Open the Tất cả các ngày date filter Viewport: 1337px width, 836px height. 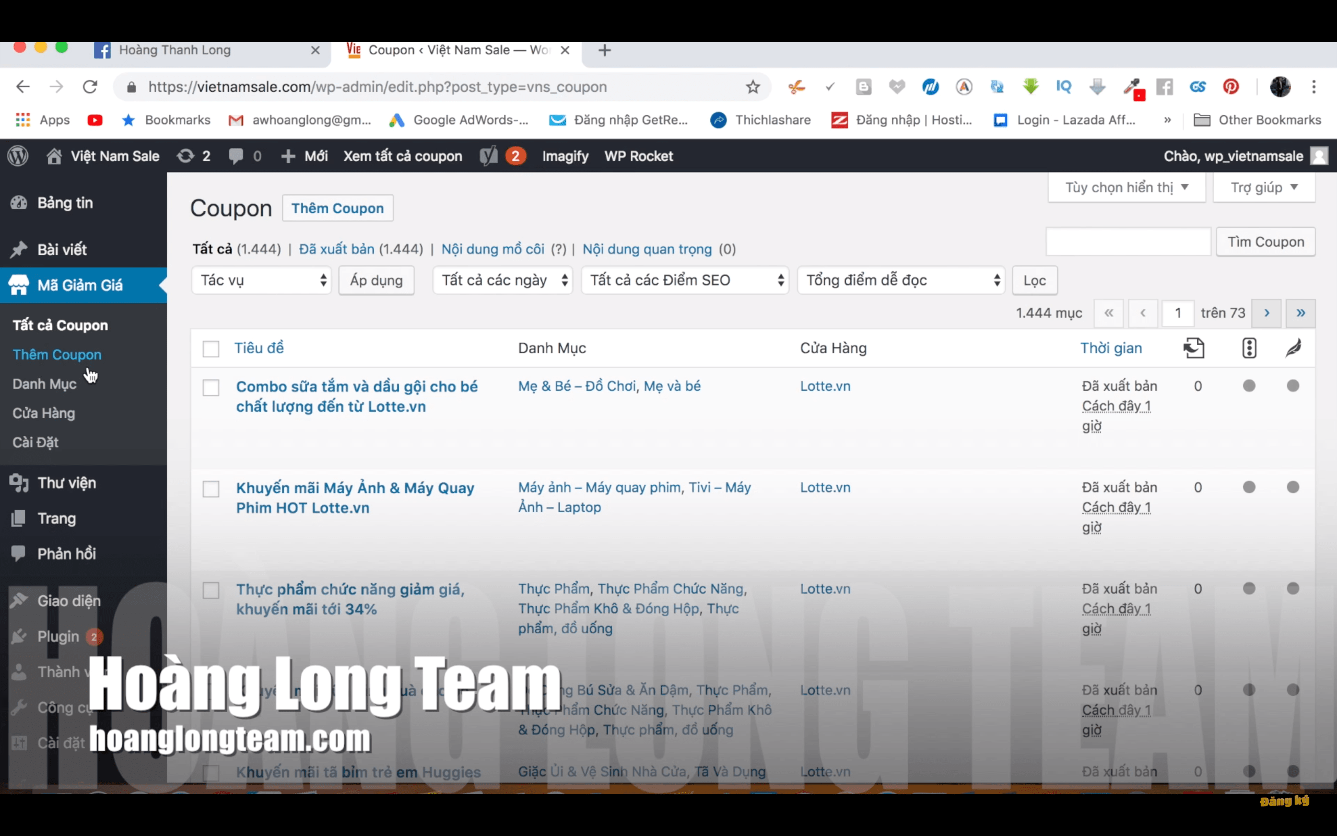click(502, 281)
